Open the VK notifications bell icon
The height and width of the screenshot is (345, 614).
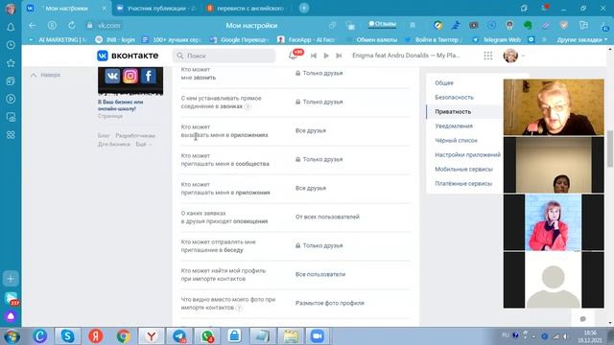point(293,56)
